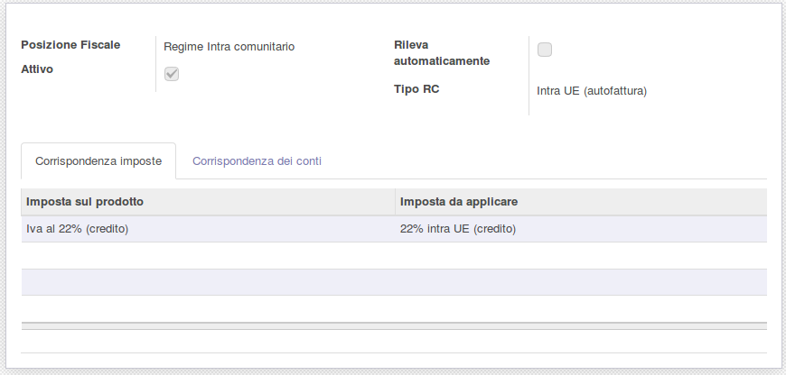Click the Intra UE (autofattura) field value
The height and width of the screenshot is (375, 786).
(x=592, y=91)
